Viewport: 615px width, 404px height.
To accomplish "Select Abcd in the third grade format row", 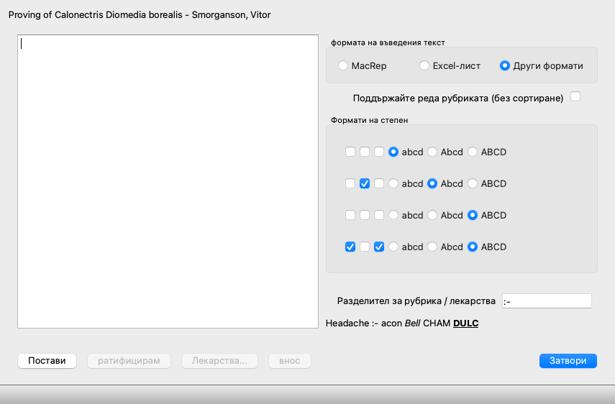I will click(433, 215).
